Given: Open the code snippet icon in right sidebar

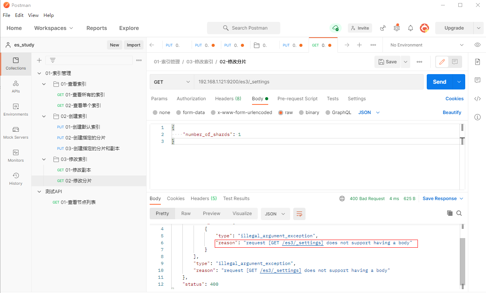Looking at the screenshot, I should pyautogui.click(x=478, y=99).
